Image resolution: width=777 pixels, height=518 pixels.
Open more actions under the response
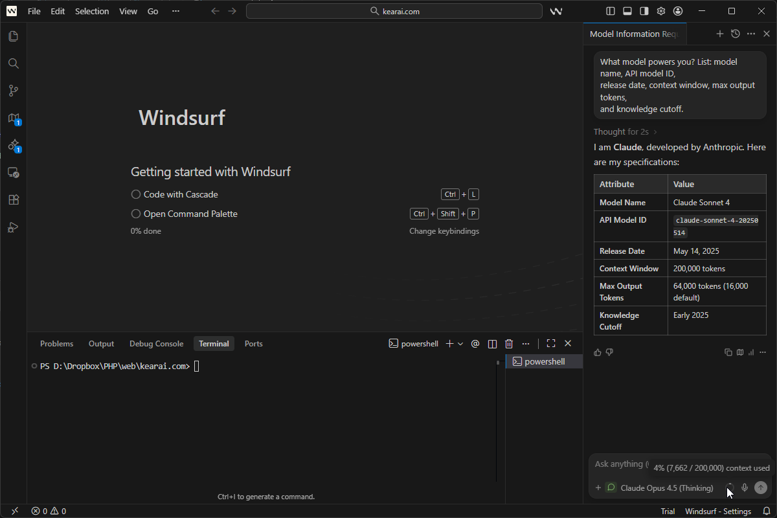point(763,352)
